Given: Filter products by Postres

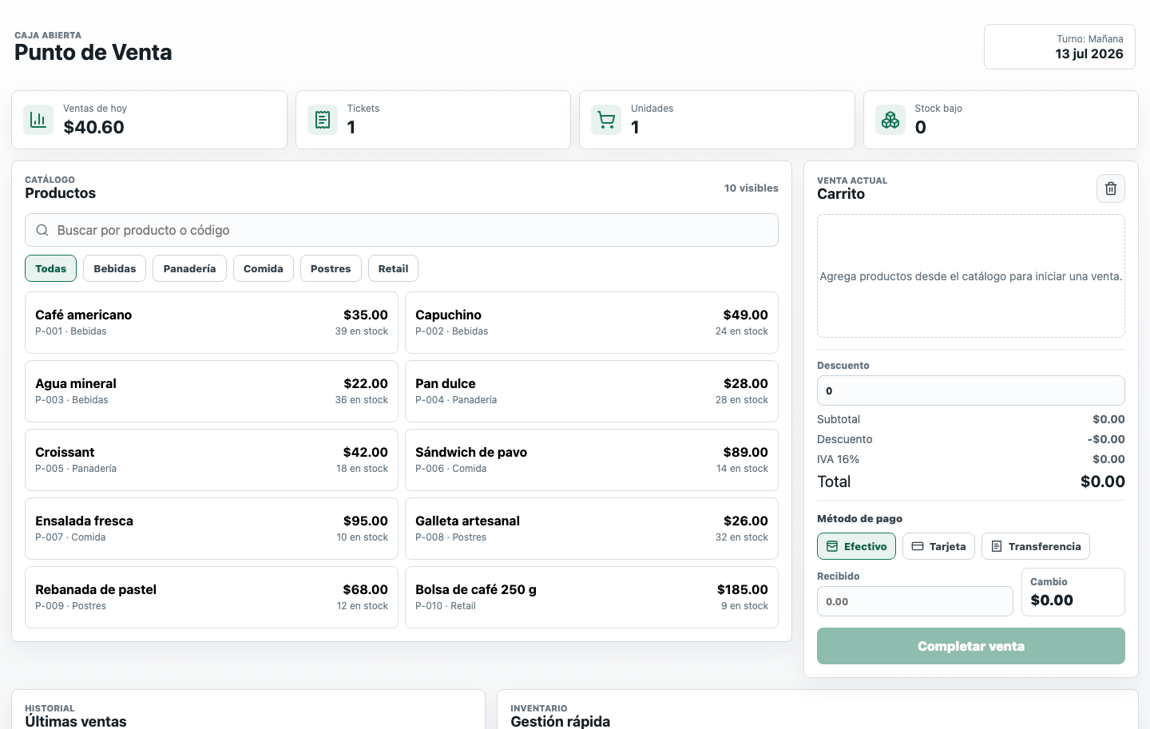Looking at the screenshot, I should click(x=331, y=268).
